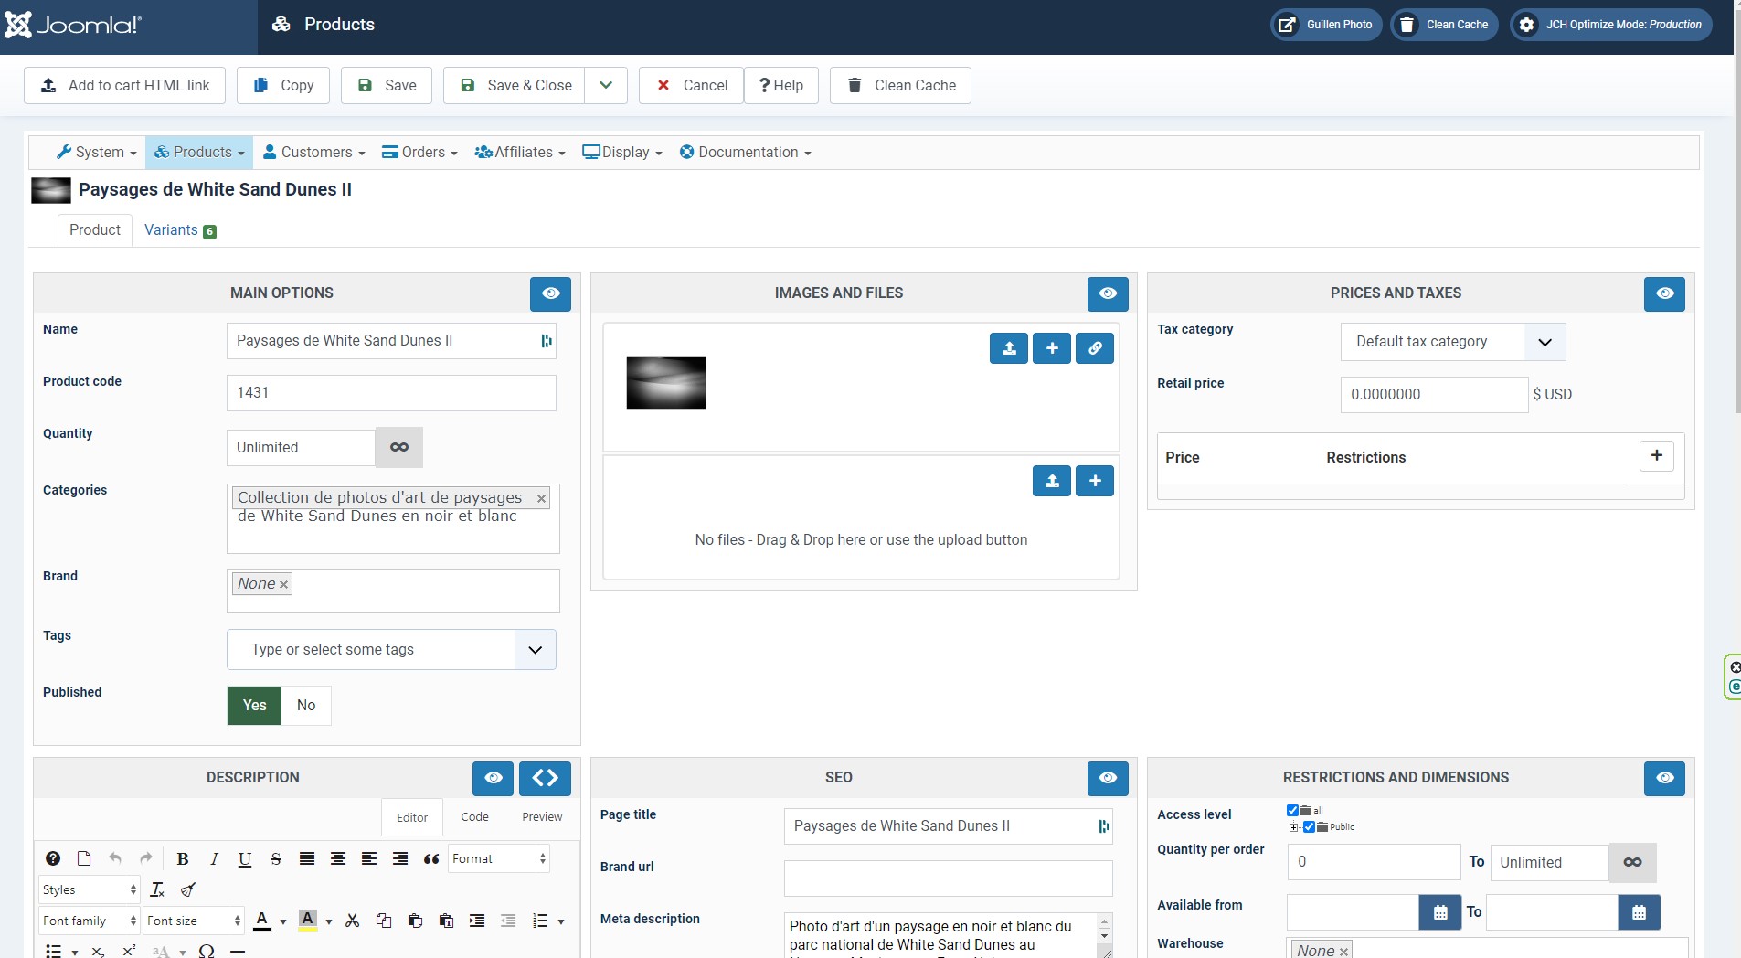Click Add to cart HTML link button
1741x958 pixels.
124,85
